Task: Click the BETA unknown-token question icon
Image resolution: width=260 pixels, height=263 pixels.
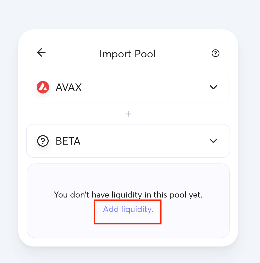Action: coord(43,141)
